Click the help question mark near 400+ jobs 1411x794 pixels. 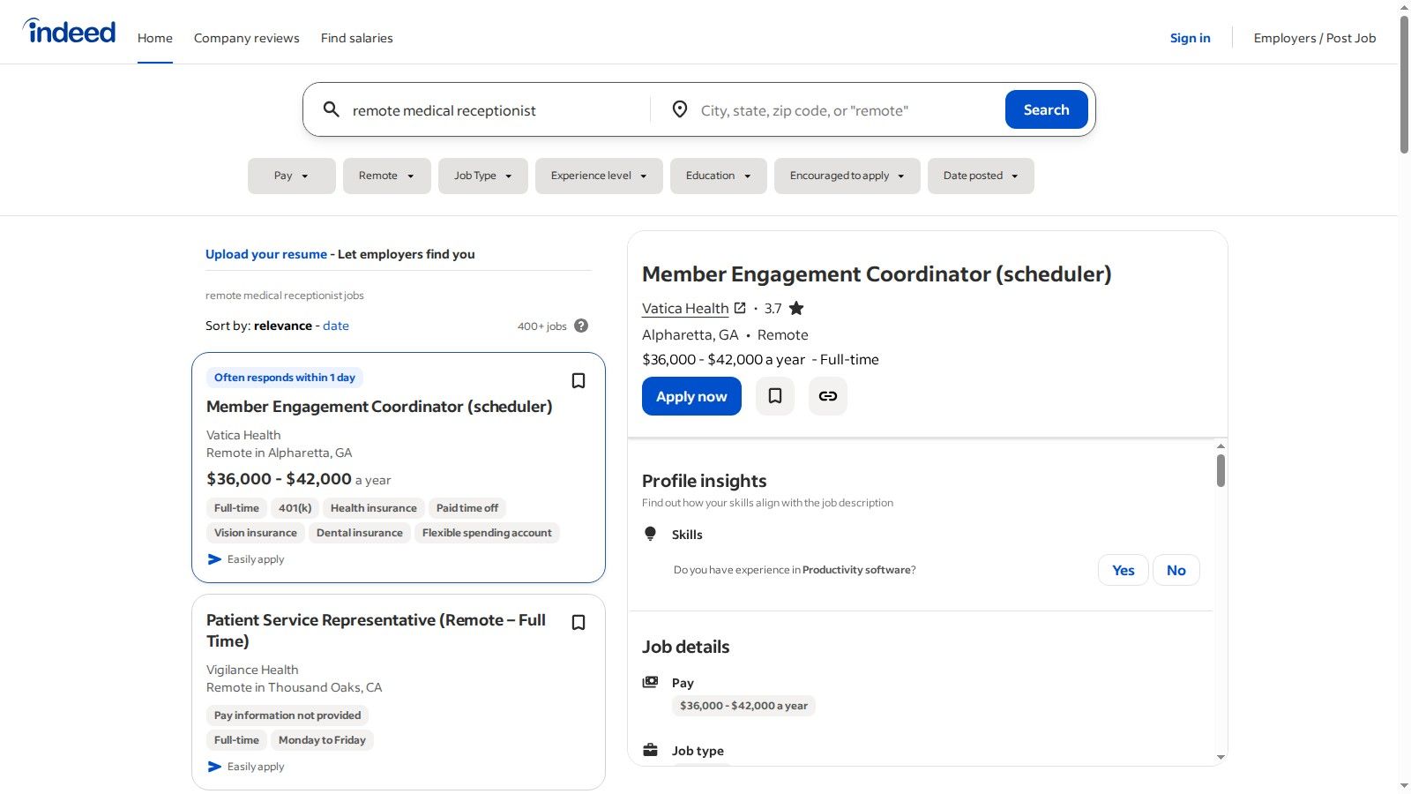click(581, 326)
